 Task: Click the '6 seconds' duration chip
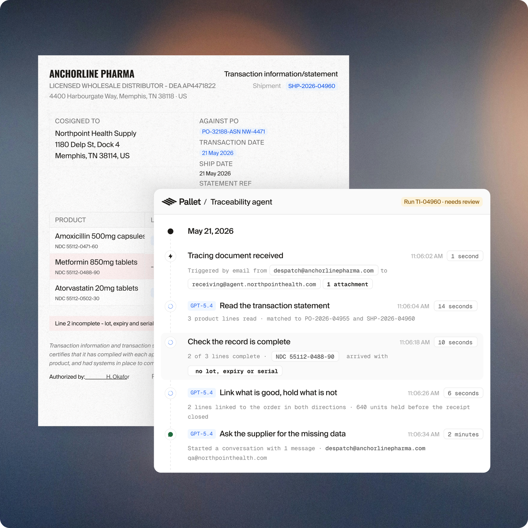pos(463,393)
